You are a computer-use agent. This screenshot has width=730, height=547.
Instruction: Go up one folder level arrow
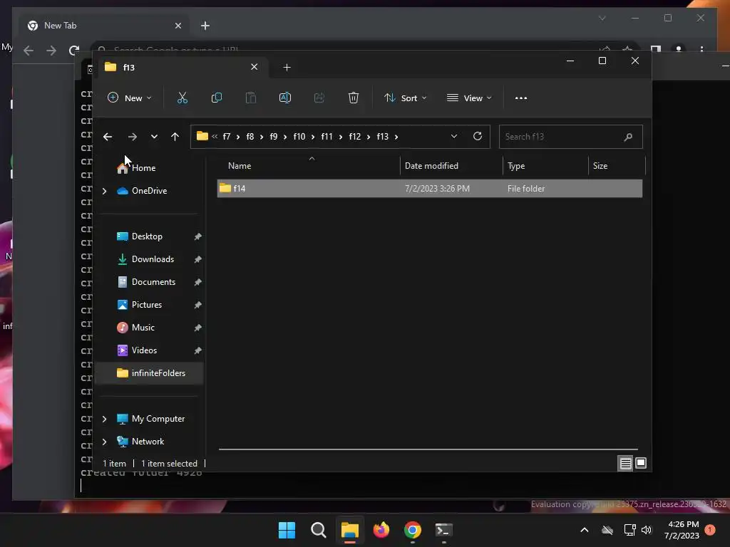coord(175,137)
